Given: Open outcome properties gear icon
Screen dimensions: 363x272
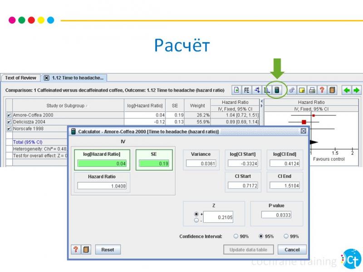Looking at the screenshot, I should tap(292, 90).
